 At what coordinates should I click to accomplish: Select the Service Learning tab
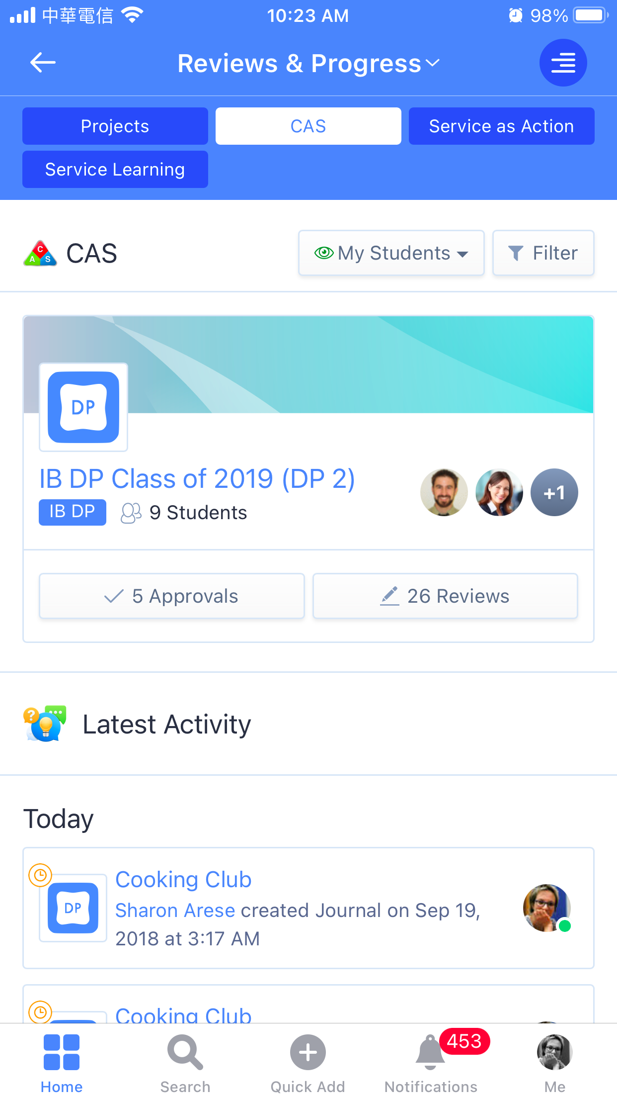(115, 170)
